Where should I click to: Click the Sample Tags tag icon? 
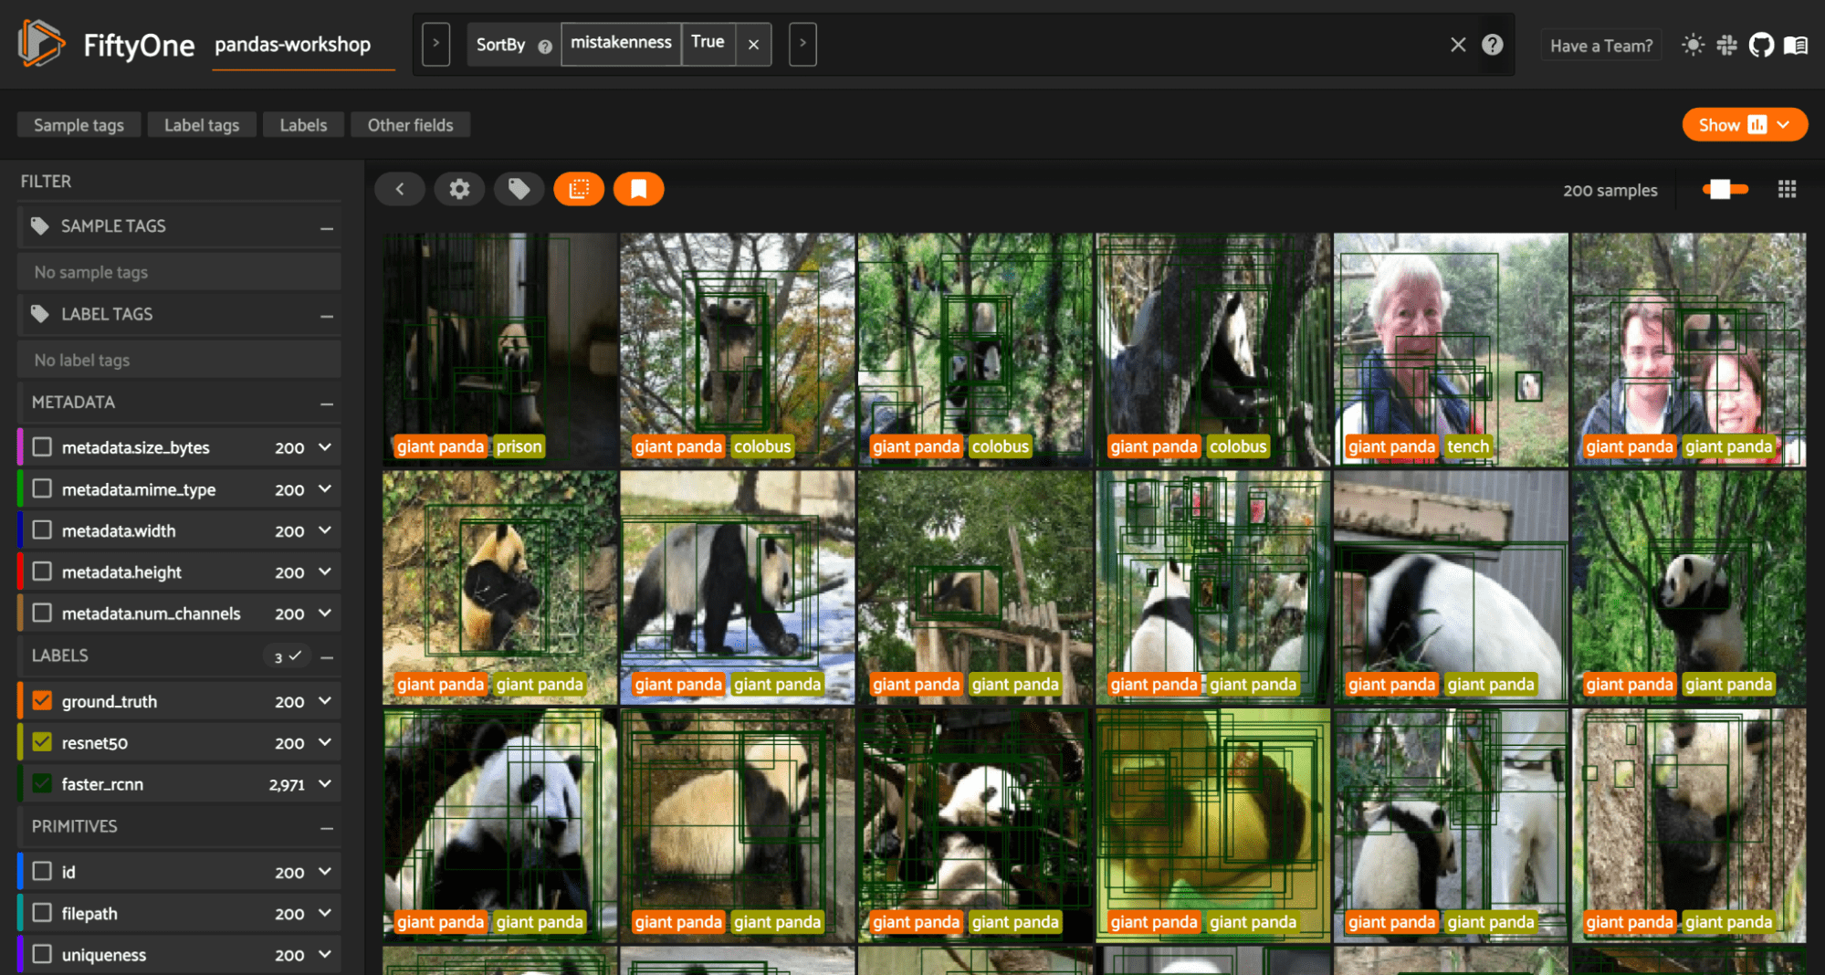pyautogui.click(x=39, y=225)
